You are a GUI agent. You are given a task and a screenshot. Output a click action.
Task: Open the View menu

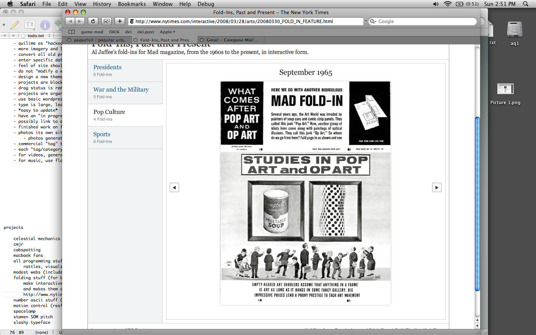tap(80, 4)
